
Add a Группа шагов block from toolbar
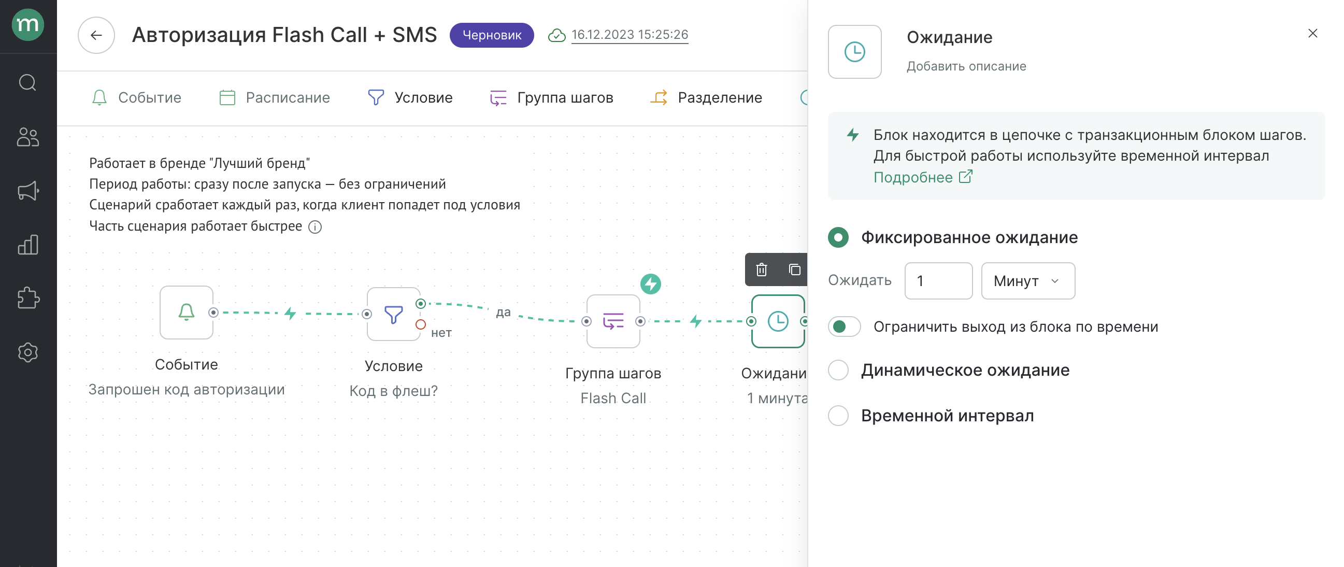pyautogui.click(x=551, y=97)
